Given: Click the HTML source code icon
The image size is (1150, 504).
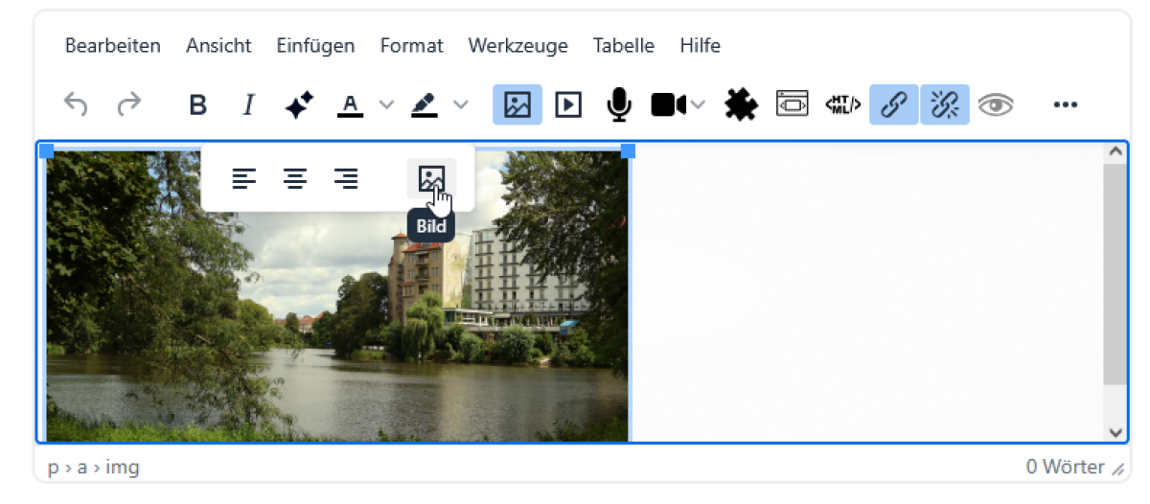Looking at the screenshot, I should click(x=843, y=104).
